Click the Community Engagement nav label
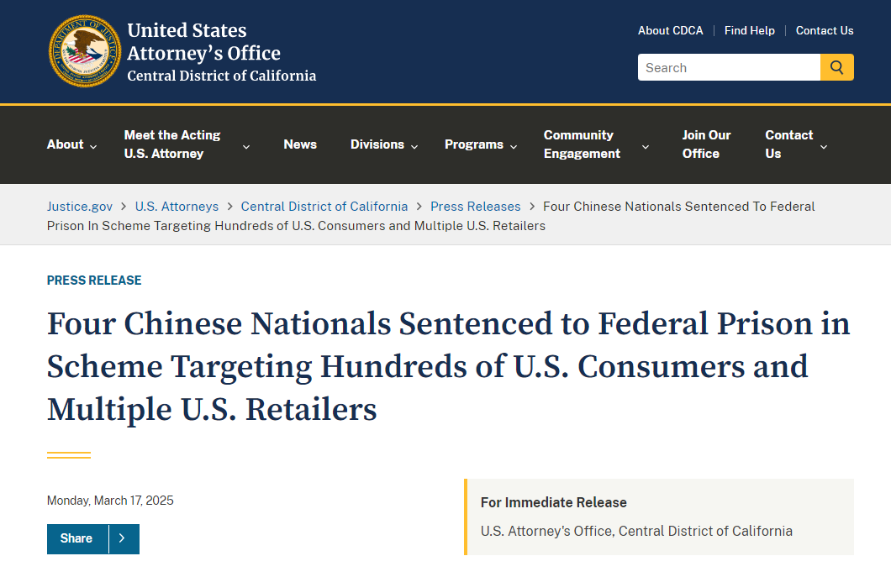 point(582,144)
